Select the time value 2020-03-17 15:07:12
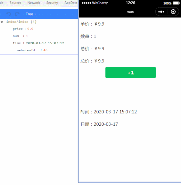 coord(45,43)
